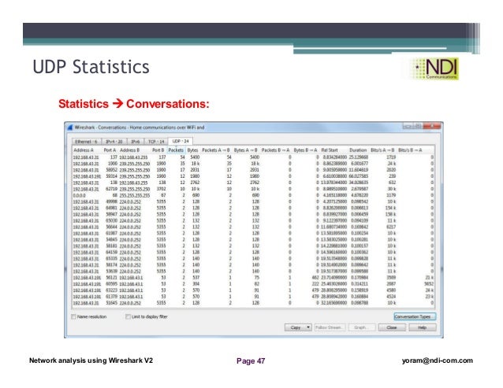Click Port A value 54845
This screenshot has height=388, width=503.
point(111,239)
